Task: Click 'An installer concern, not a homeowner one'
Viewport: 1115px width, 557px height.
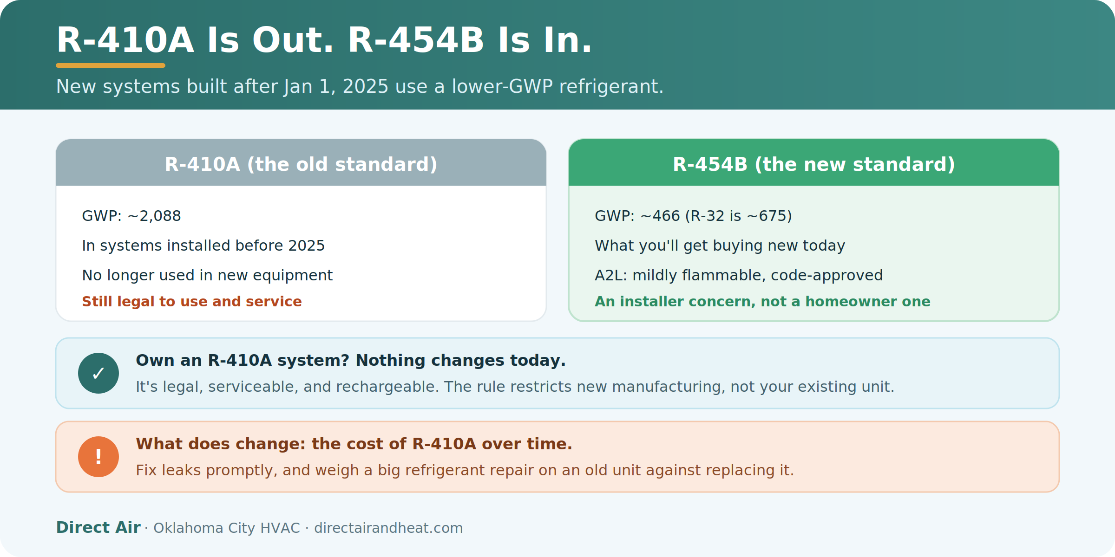Action: 762,302
